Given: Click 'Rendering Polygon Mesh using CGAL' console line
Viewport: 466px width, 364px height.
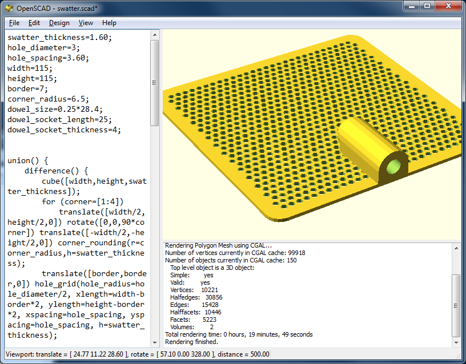Looking at the screenshot, I should coord(218,245).
